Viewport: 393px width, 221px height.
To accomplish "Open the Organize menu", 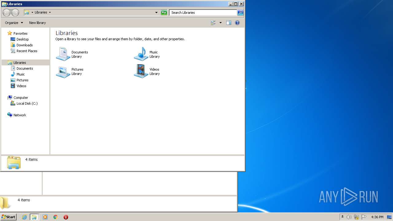I will click(x=14, y=23).
